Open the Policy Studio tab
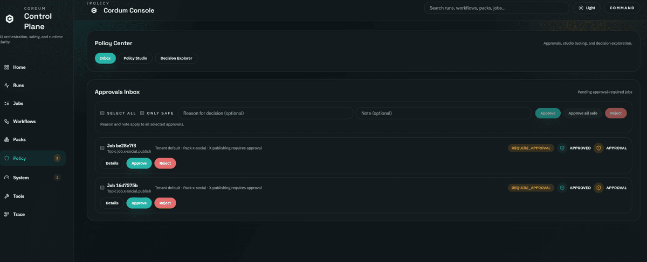Viewport: 647px width, 262px height. [x=135, y=58]
